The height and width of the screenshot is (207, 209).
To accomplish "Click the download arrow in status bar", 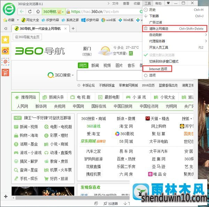I will click(x=125, y=204).
